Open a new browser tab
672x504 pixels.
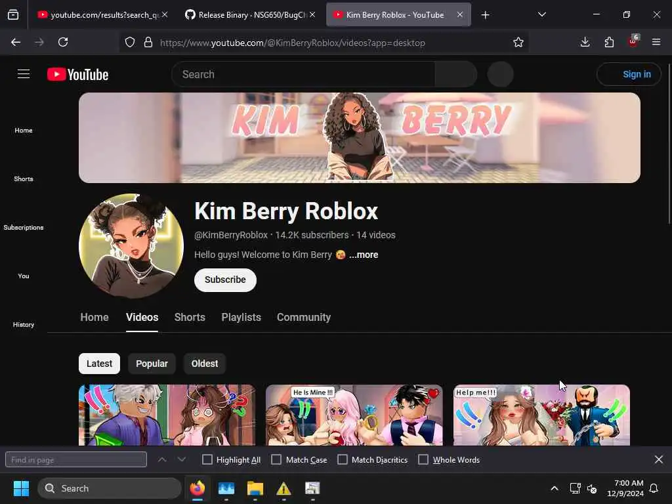[485, 15]
